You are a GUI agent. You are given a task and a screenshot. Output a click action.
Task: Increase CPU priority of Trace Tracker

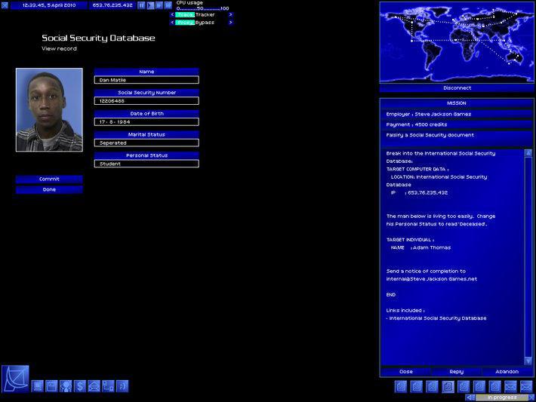tap(231, 14)
